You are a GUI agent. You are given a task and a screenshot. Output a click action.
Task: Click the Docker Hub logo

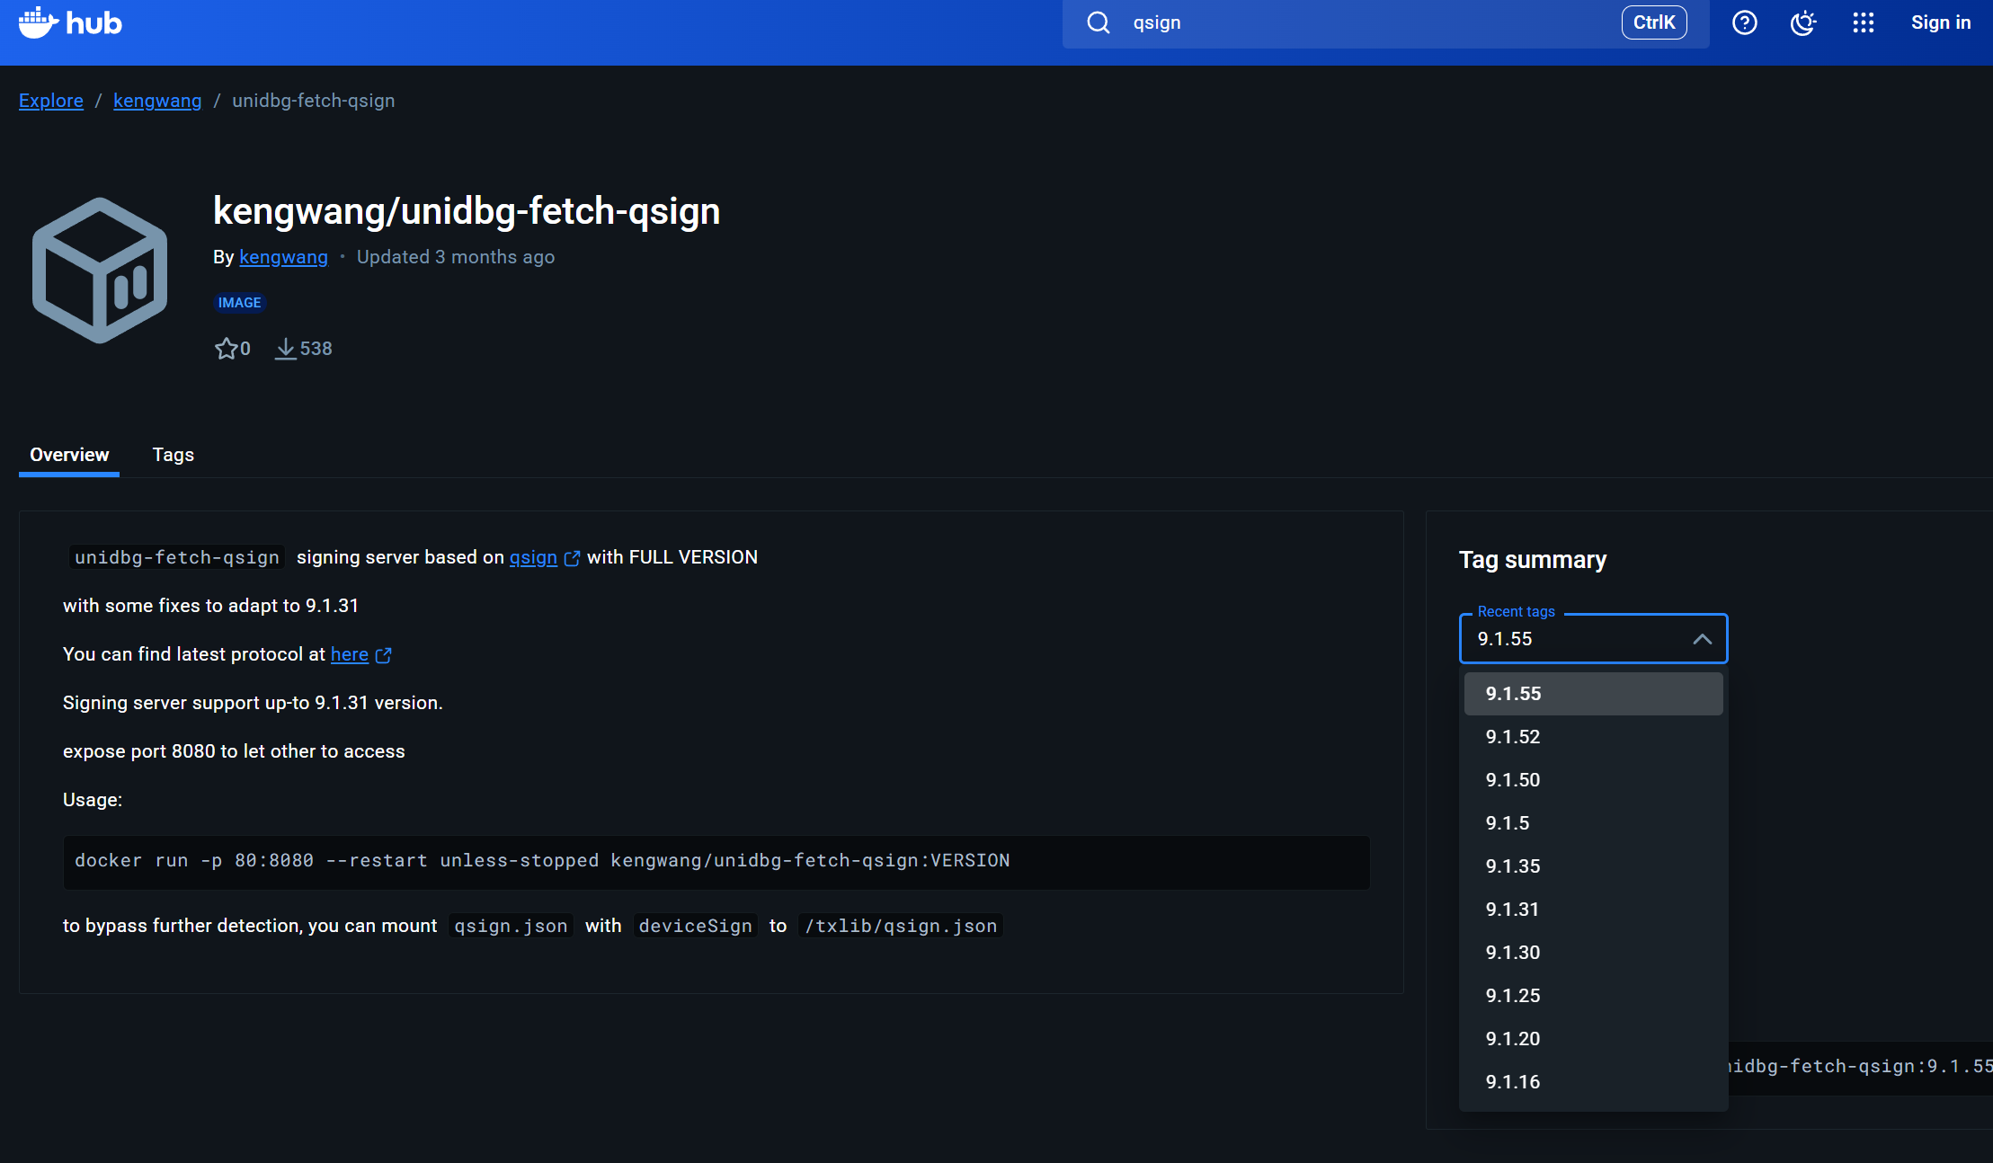point(70,22)
